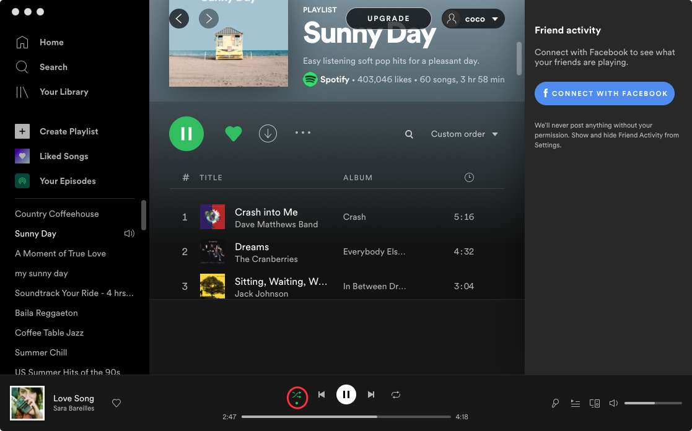
Task: Show lyrics with the microphone icon
Action: [555, 403]
